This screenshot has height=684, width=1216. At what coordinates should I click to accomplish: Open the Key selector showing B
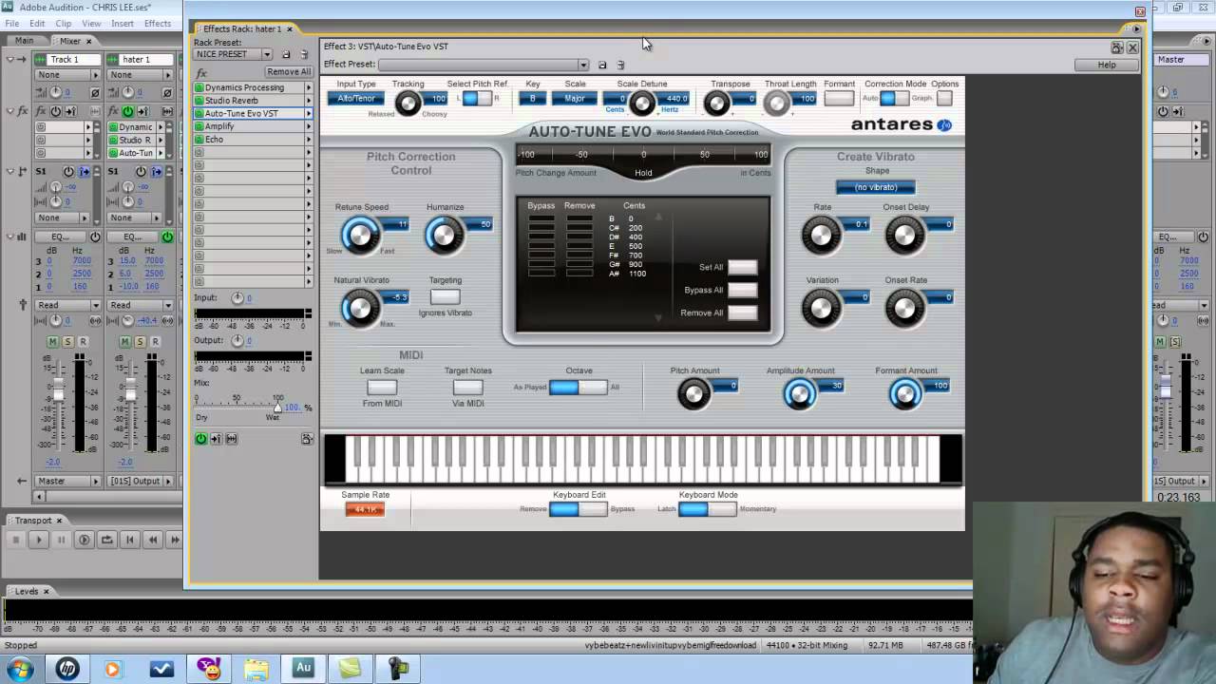click(x=532, y=99)
